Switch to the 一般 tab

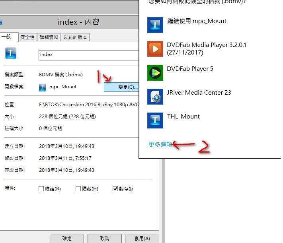(9, 37)
